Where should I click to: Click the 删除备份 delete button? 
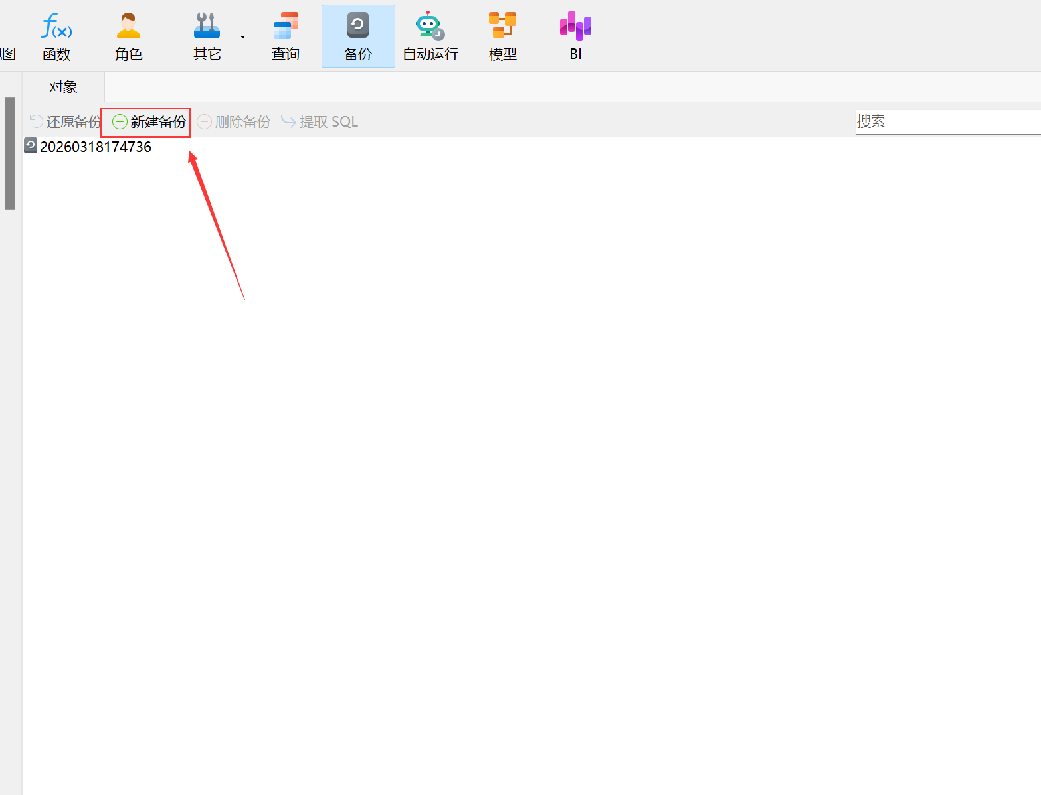[234, 122]
